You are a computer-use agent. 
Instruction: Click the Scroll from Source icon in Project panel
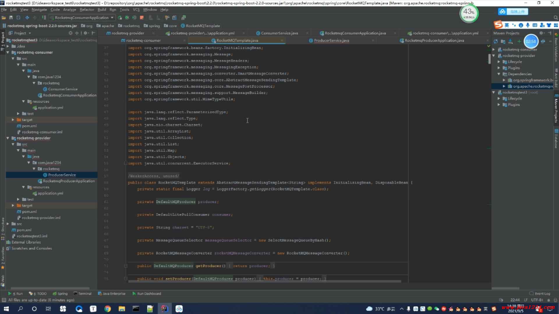click(x=70, y=33)
